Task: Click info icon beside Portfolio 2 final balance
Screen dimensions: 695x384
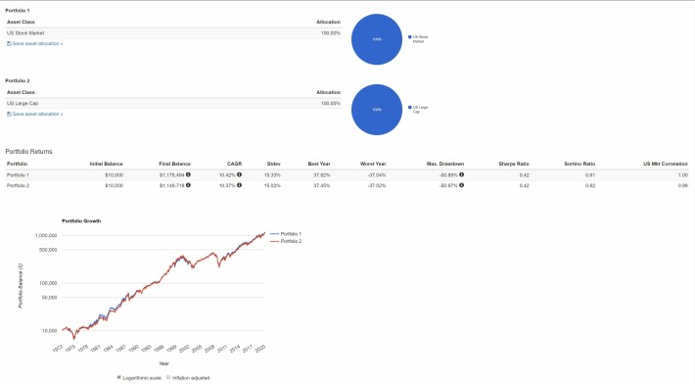Action: coord(188,185)
